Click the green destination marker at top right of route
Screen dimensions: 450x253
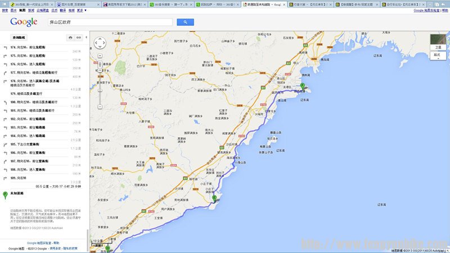302,85
